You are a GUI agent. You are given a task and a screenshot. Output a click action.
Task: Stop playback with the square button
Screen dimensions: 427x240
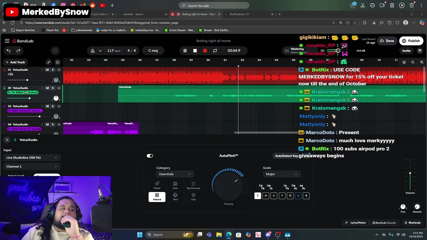(195, 51)
